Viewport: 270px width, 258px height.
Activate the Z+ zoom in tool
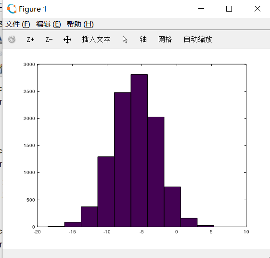(30, 40)
